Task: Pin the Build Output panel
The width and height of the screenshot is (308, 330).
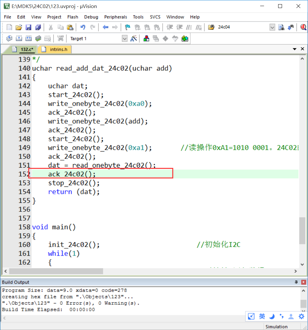Action: tap(296, 282)
